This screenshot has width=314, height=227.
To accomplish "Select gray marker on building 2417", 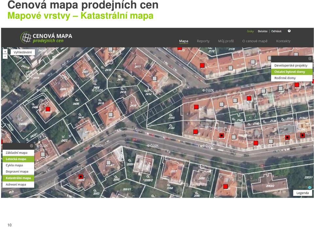I will pyautogui.click(x=111, y=115).
